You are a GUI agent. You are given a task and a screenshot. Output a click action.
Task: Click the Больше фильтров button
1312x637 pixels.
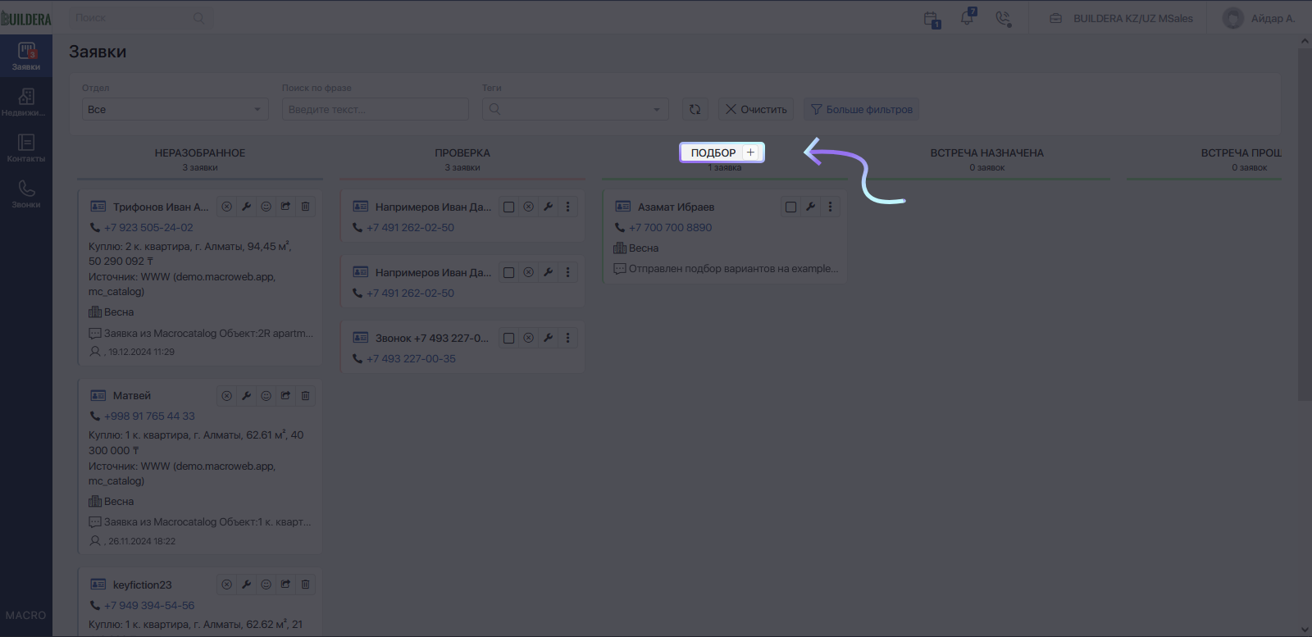862,109
